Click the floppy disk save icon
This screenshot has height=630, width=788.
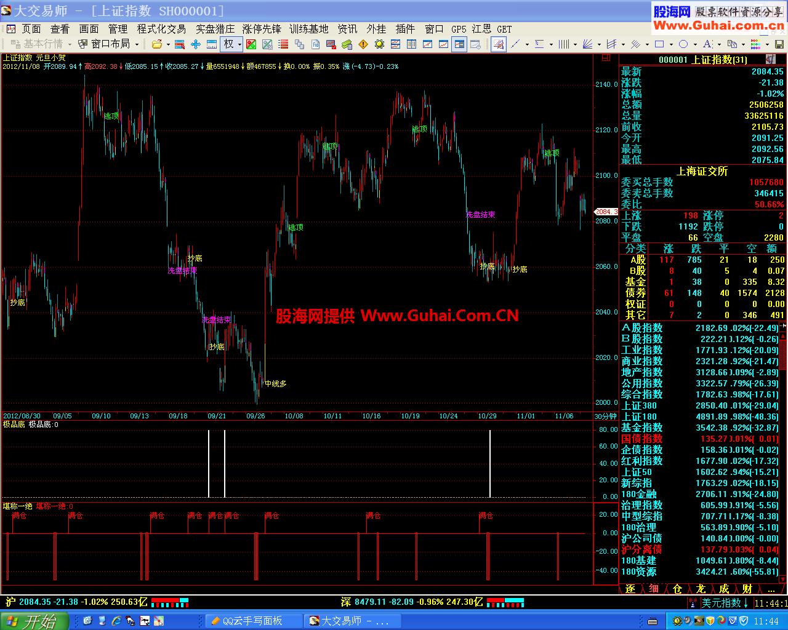(x=779, y=44)
